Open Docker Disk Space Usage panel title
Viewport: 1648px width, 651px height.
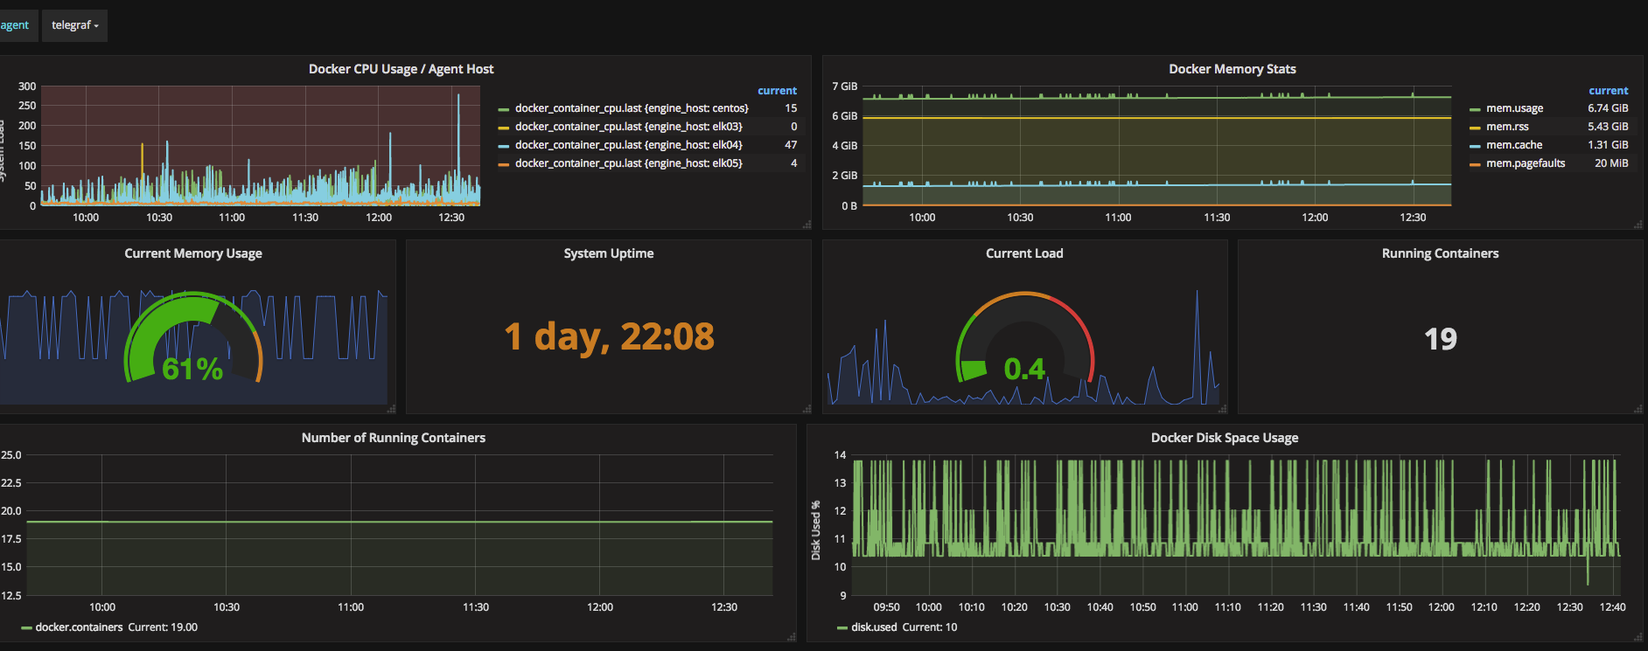[1225, 438]
